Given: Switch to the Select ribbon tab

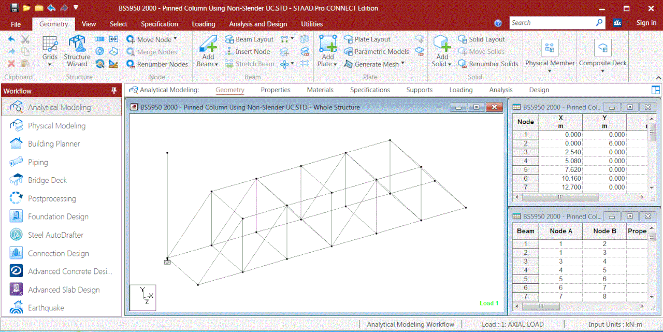Looking at the screenshot, I should coord(119,24).
